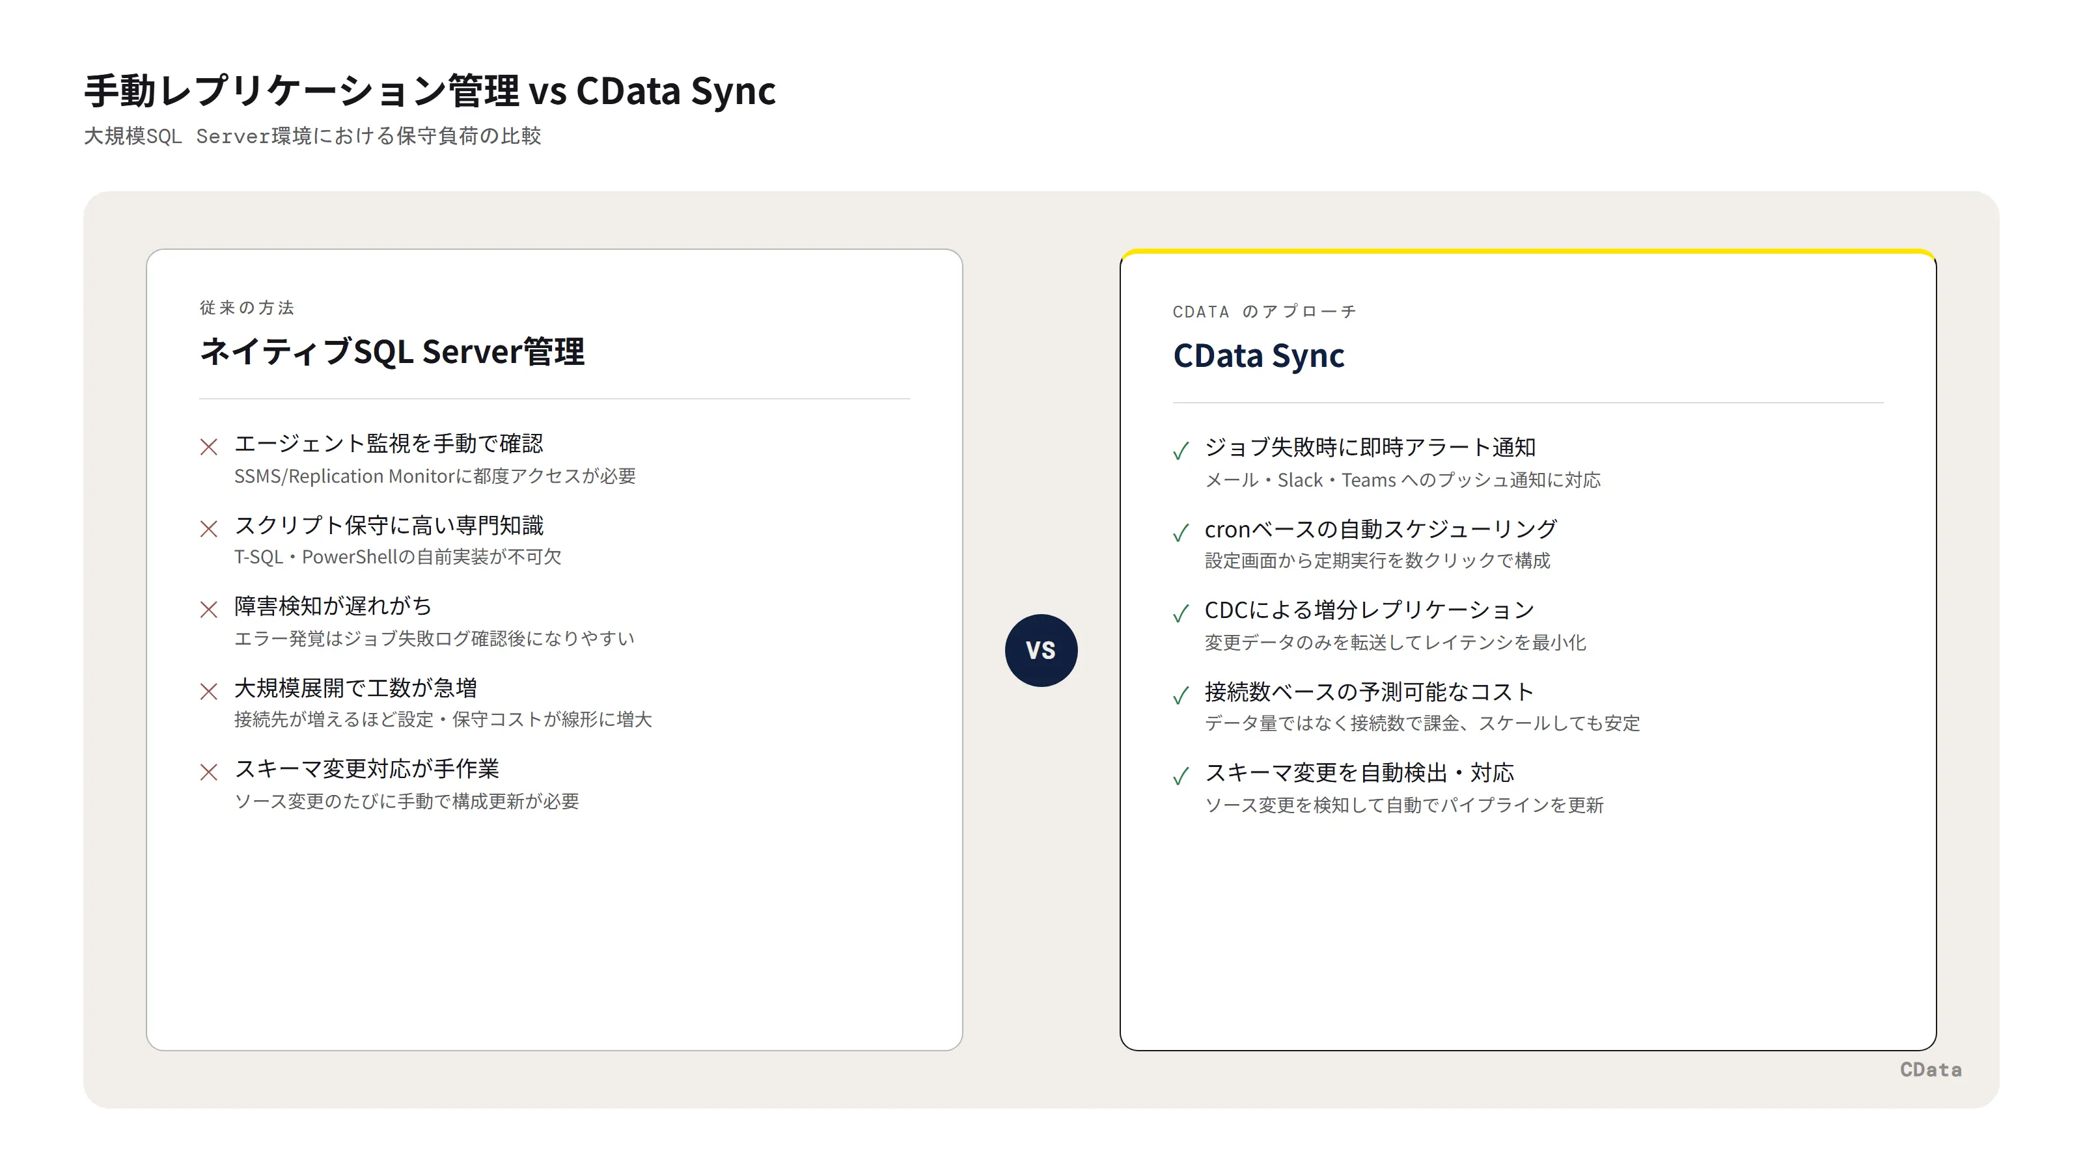Click the text エラー発覚はジョブ失敗ログ確認後になりやすい
Image resolution: width=2083 pixels, height=1171 pixels.
coord(434,638)
